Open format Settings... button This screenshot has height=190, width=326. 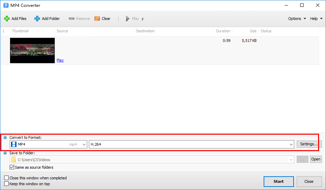click(309, 144)
